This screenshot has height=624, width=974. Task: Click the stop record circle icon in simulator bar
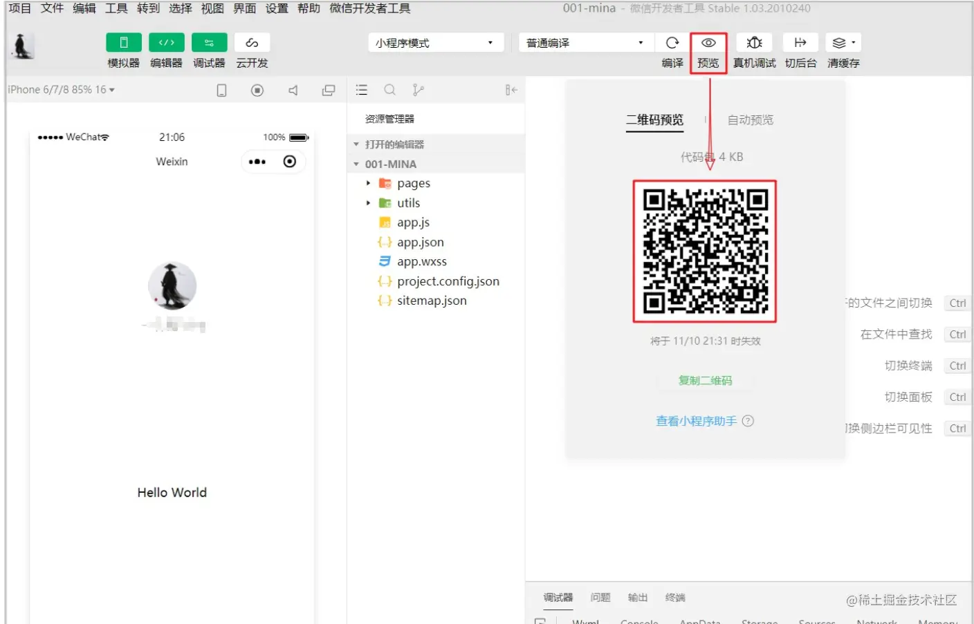click(x=257, y=91)
